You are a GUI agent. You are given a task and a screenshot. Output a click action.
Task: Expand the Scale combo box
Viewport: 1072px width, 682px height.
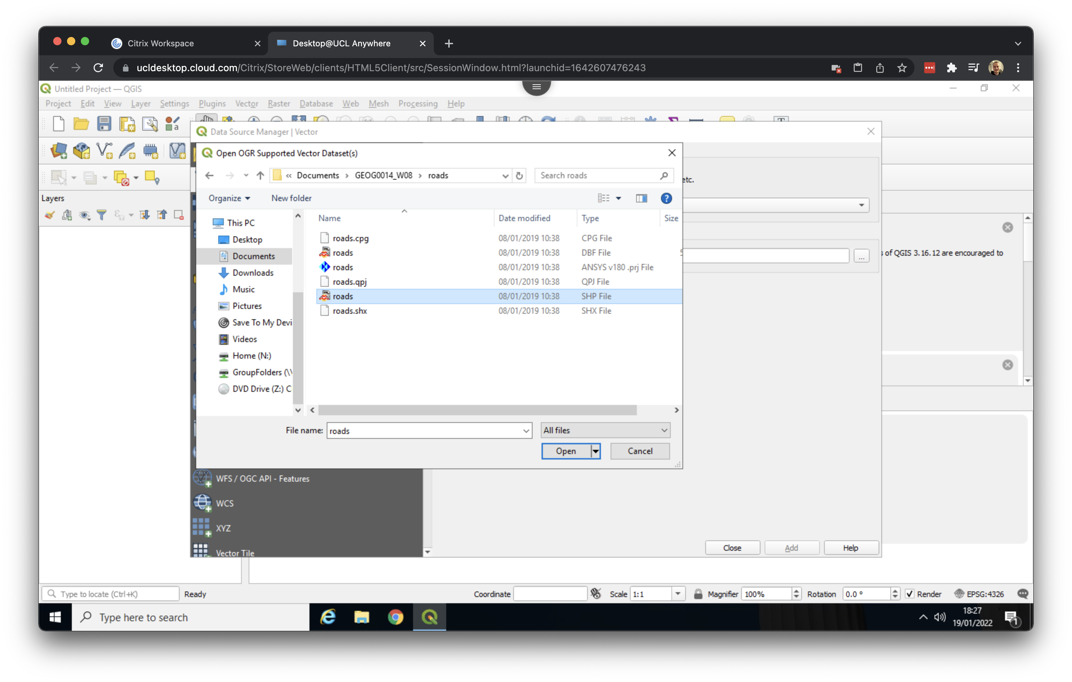point(678,594)
